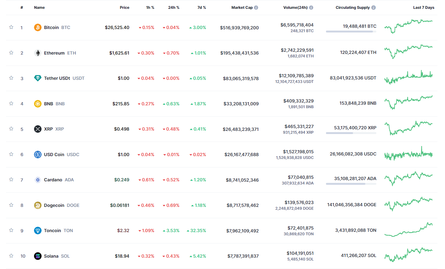Click the Ethereum logo icon
Viewport: 445px width, 269px height.
(x=38, y=53)
